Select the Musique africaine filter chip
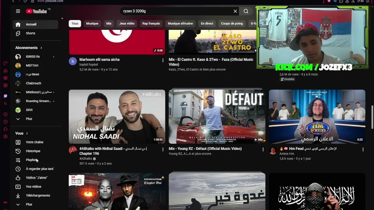 (180, 24)
